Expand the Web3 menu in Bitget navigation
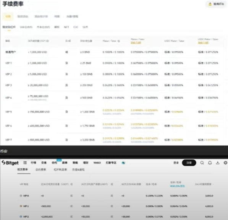This screenshot has width=228, height=220. coord(97,163)
